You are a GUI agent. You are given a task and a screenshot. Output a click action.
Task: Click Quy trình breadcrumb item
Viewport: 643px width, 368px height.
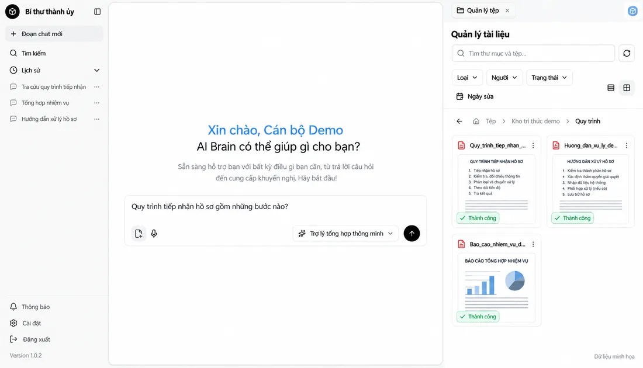(587, 121)
